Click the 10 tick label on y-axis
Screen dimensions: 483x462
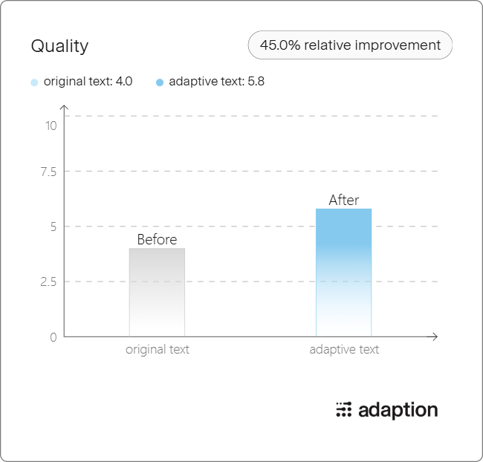point(51,126)
